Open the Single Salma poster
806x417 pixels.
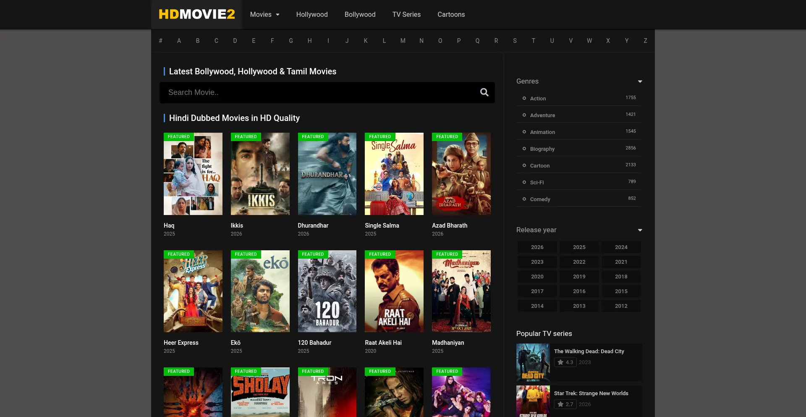coord(394,174)
